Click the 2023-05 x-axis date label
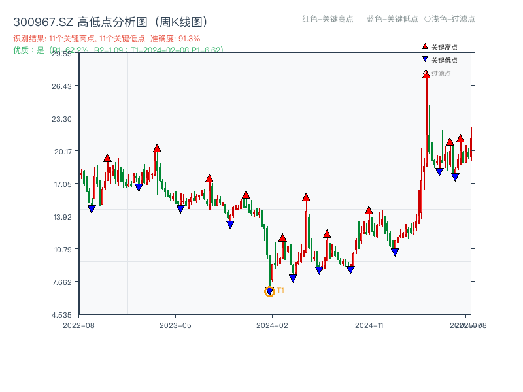This screenshot has height=392, width=523. [175, 325]
